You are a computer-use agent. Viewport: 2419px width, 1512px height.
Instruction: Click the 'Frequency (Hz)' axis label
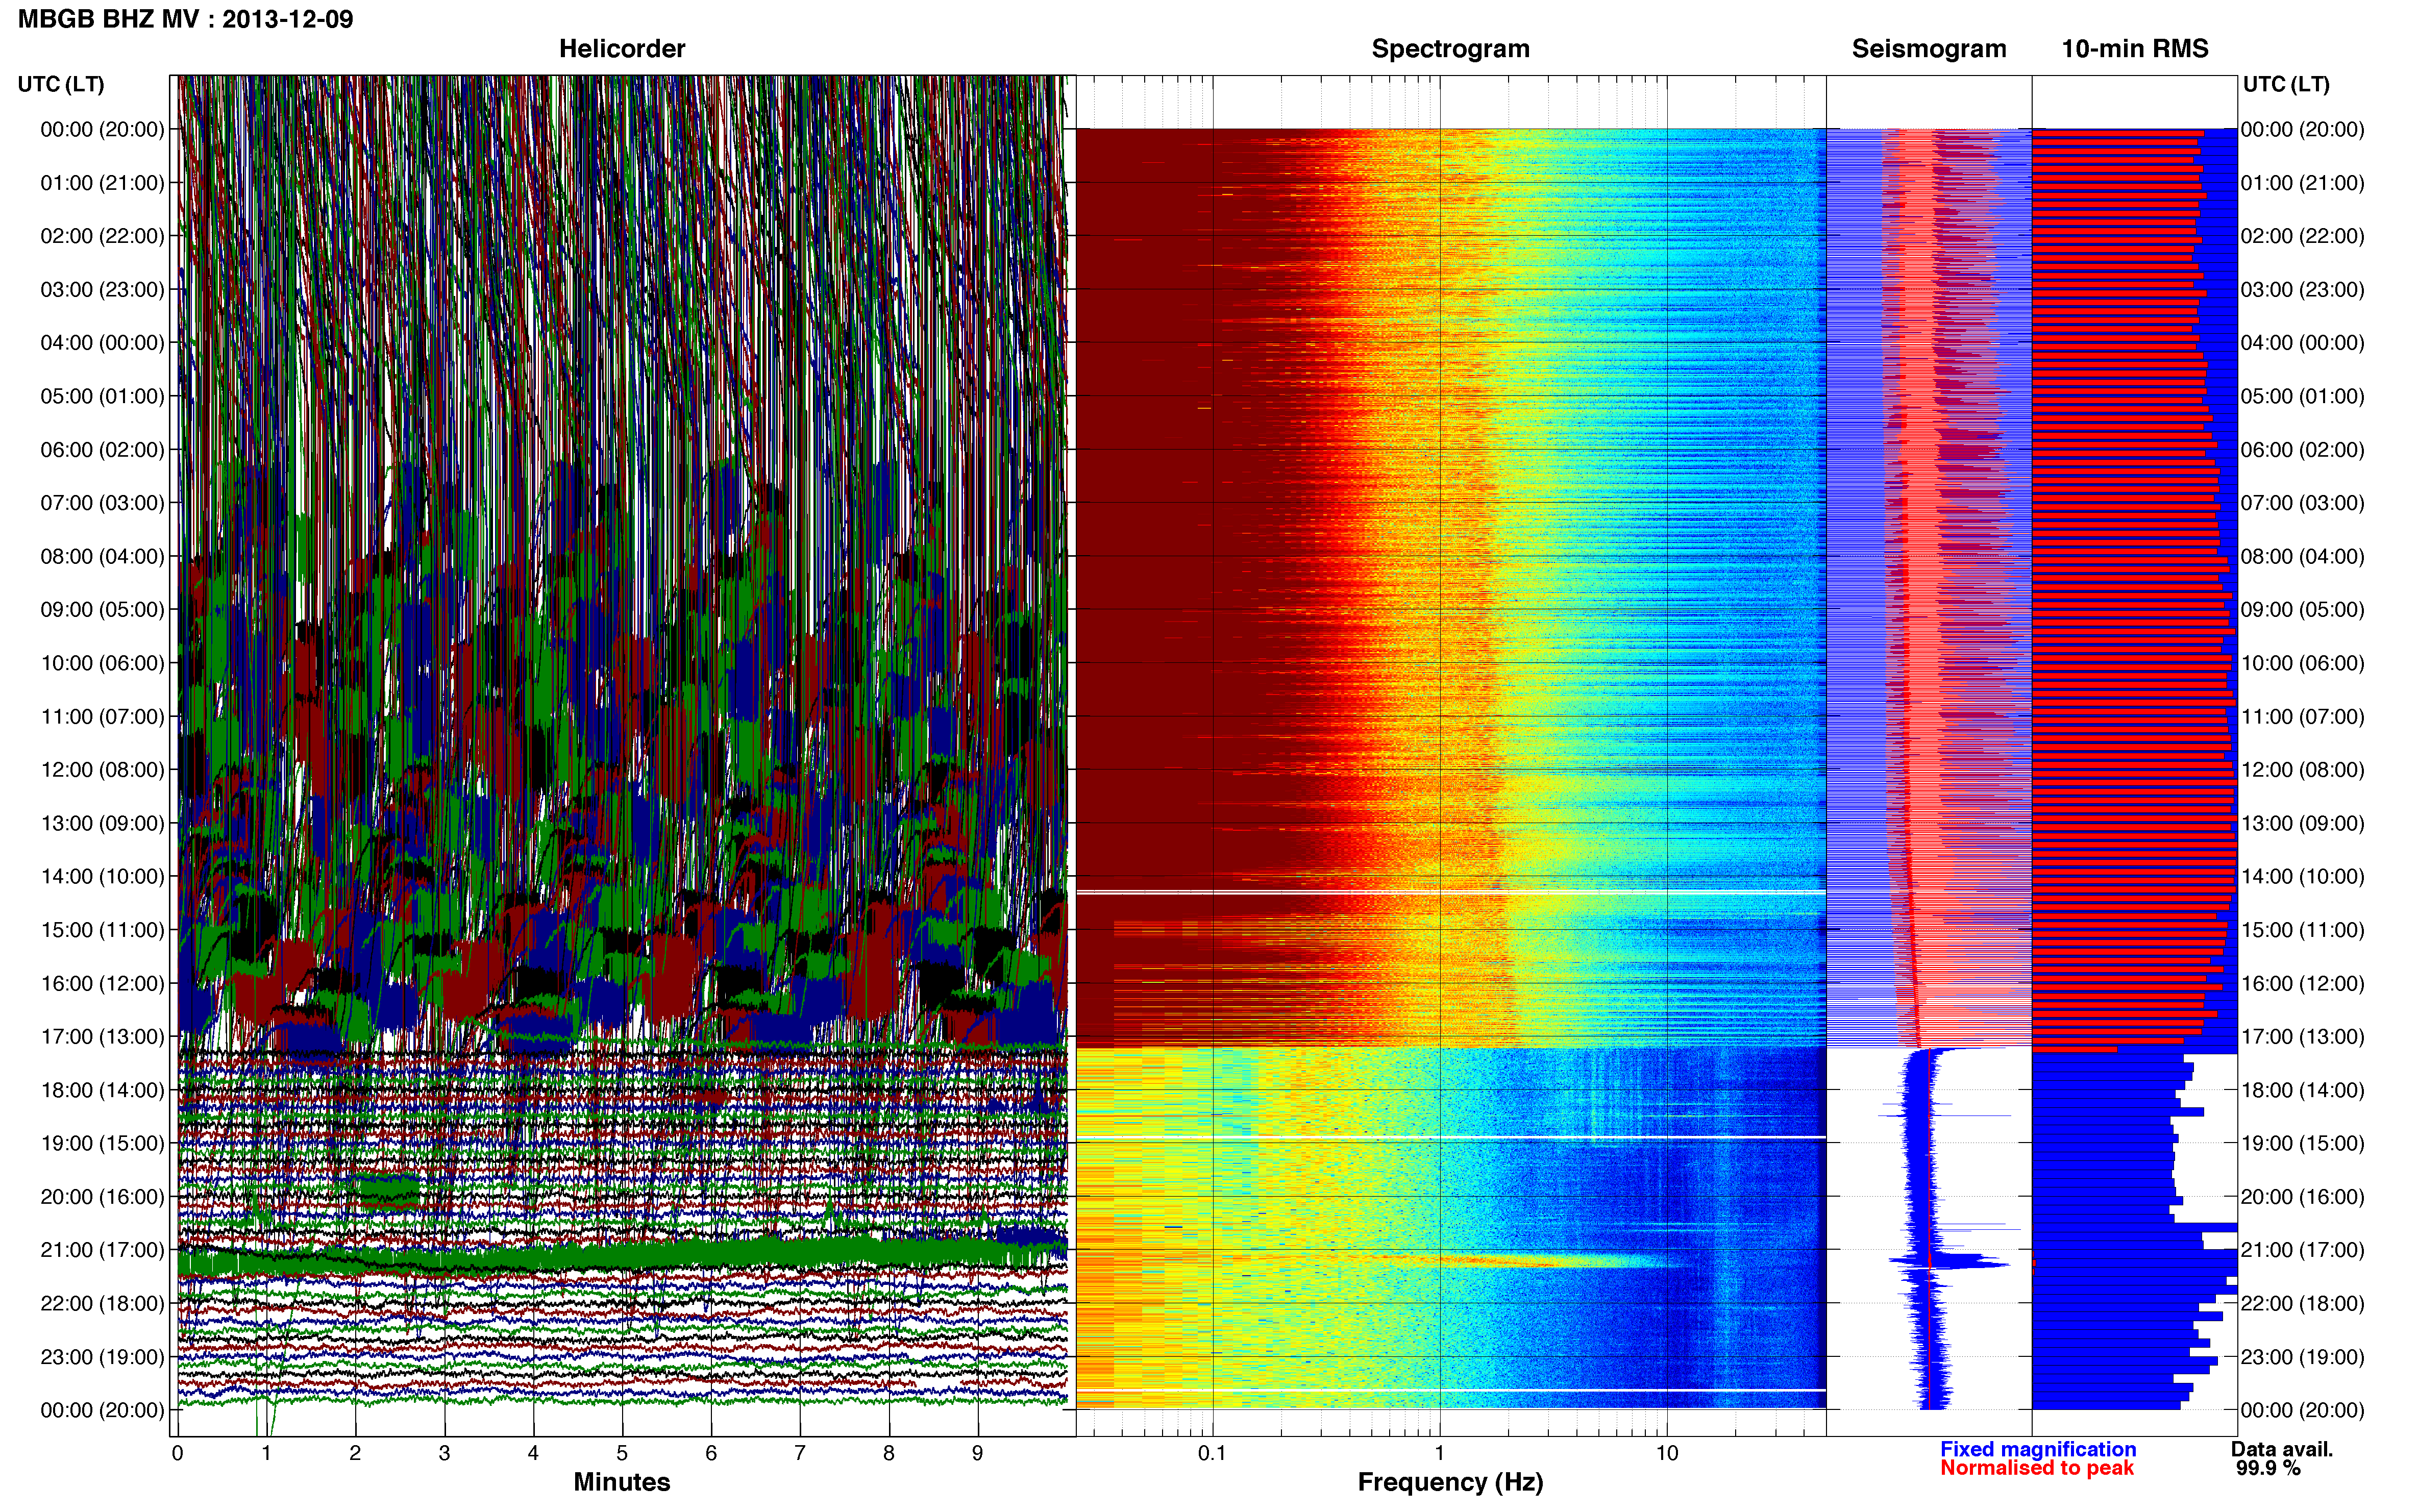point(1450,1482)
